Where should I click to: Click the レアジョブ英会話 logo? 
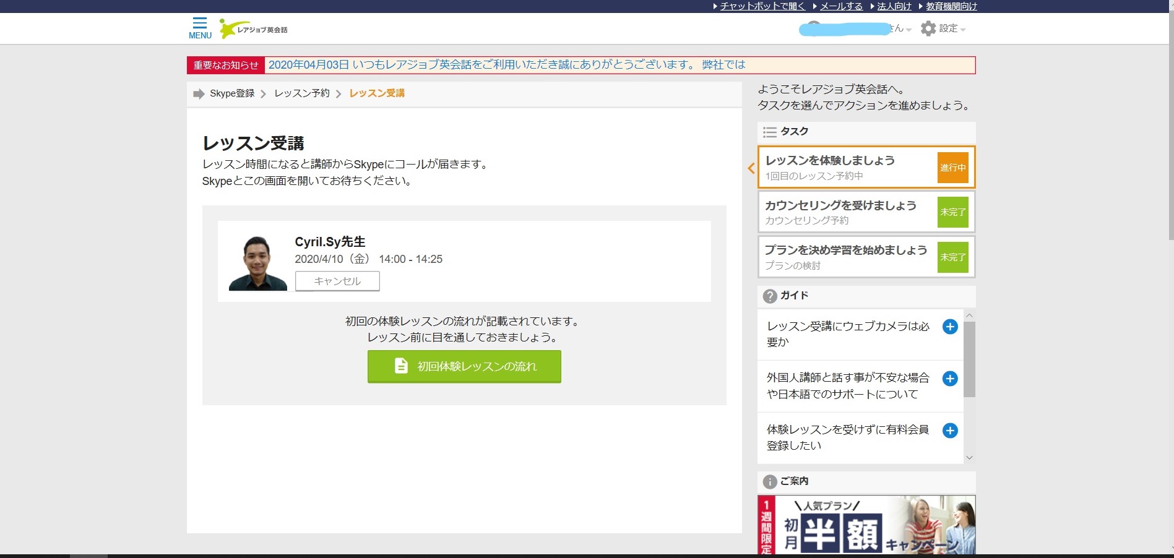click(x=254, y=29)
